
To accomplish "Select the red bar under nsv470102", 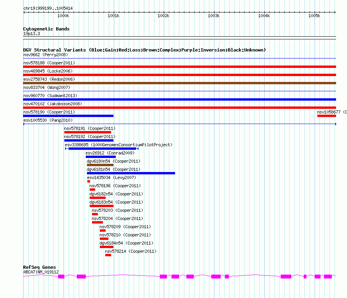I will (x=179, y=108).
